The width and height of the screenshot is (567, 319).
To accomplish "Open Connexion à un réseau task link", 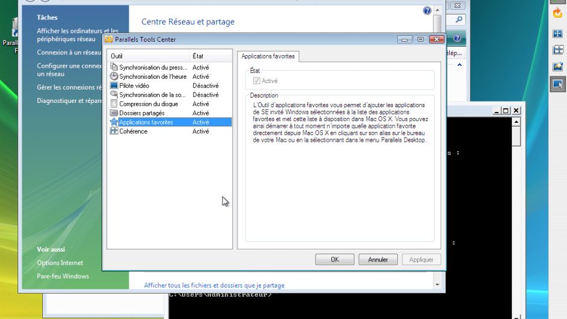I will tap(69, 52).
